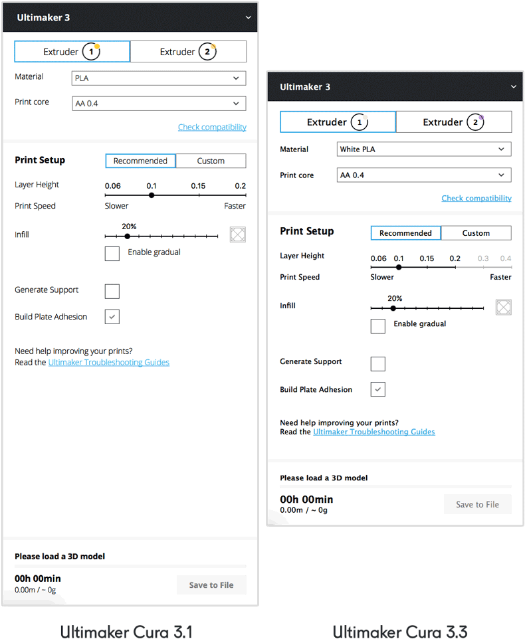
Task: Open Ultimaker Troubleshooting Guides link in Cura 3.1
Action: pyautogui.click(x=109, y=362)
